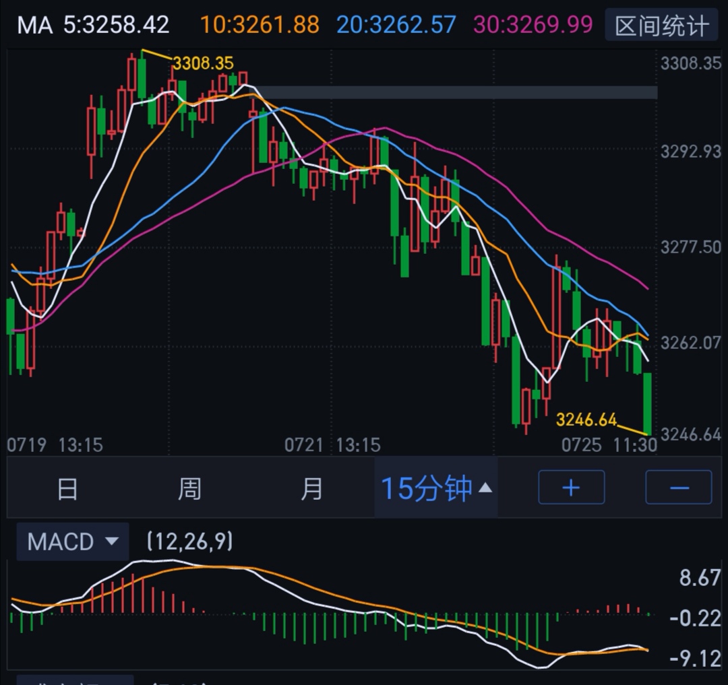The image size is (728, 685).
Task: Tap the MA 30:3269.99 value
Action: 533,24
